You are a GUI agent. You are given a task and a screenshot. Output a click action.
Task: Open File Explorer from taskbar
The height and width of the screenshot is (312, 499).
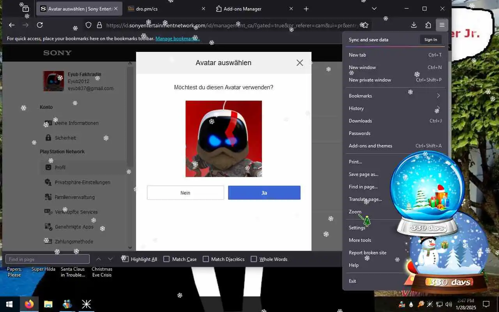tap(48, 304)
